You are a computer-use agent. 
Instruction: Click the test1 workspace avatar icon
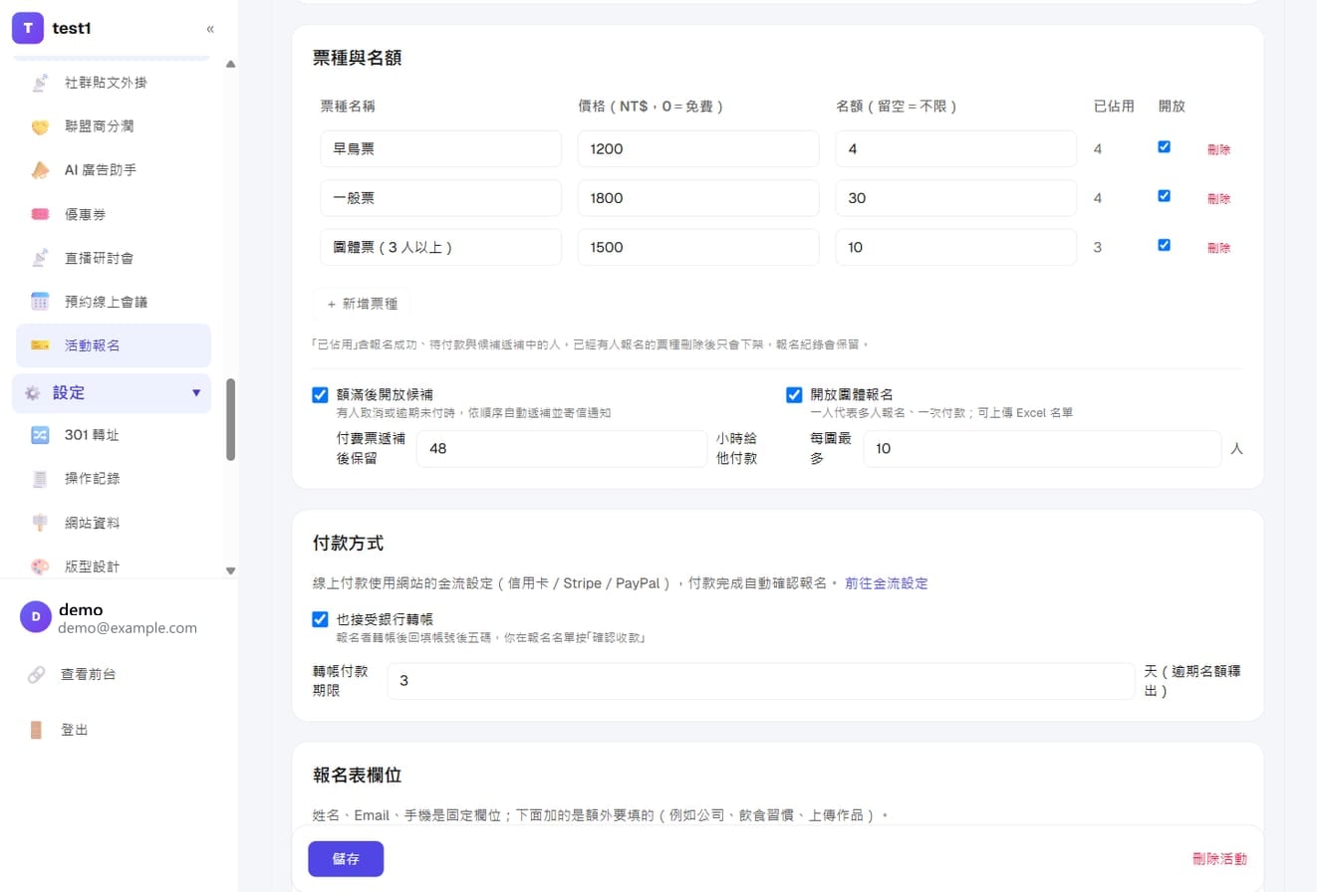click(28, 28)
